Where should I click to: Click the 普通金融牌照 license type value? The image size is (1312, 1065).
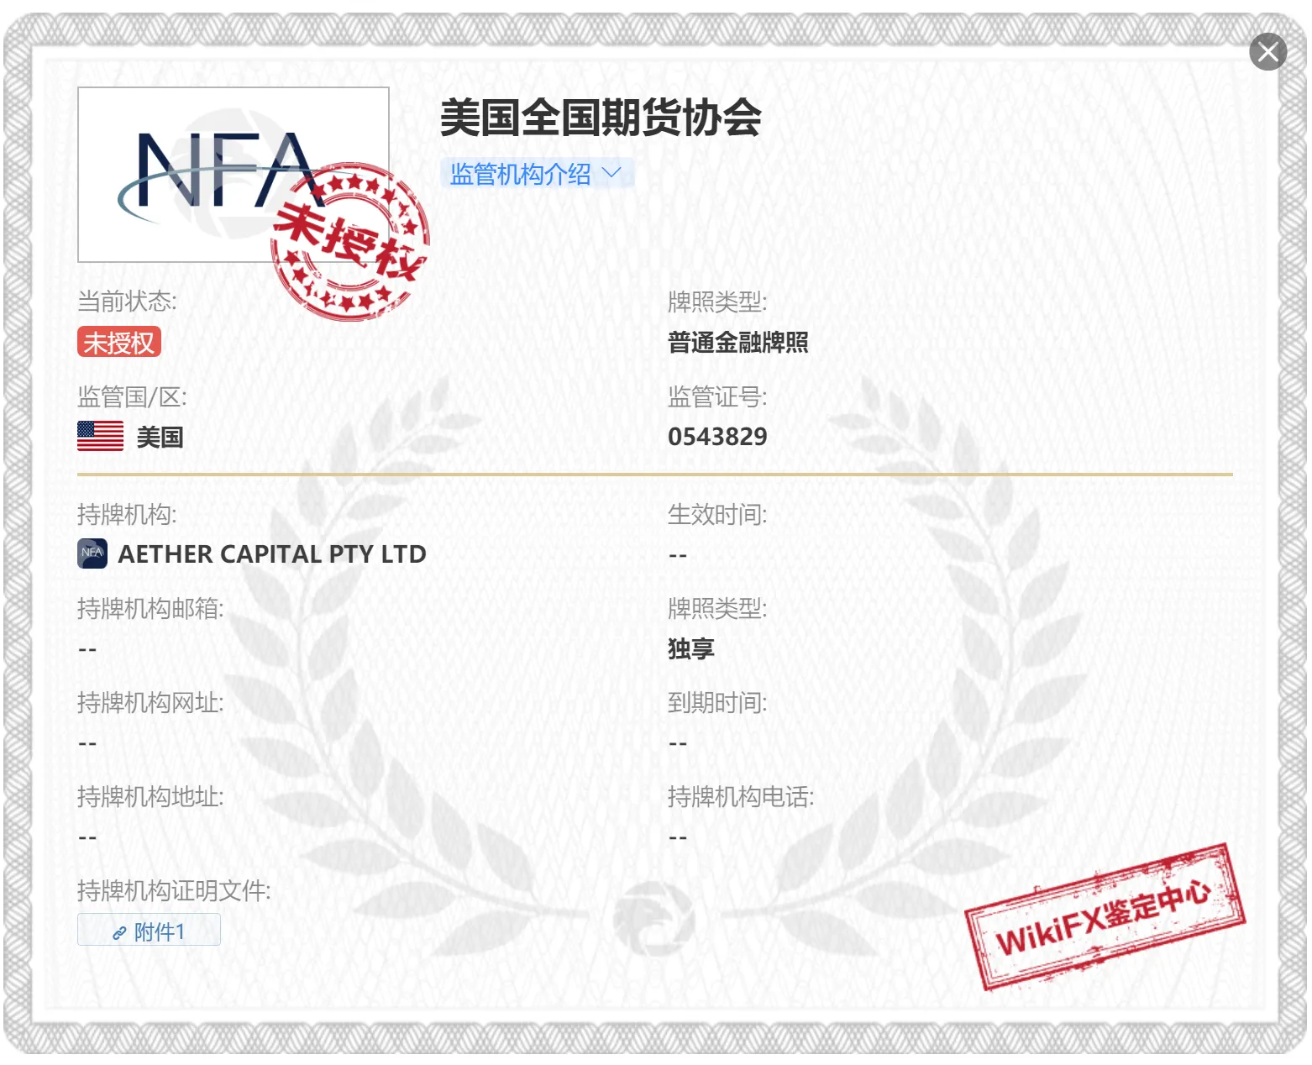pyautogui.click(x=738, y=343)
